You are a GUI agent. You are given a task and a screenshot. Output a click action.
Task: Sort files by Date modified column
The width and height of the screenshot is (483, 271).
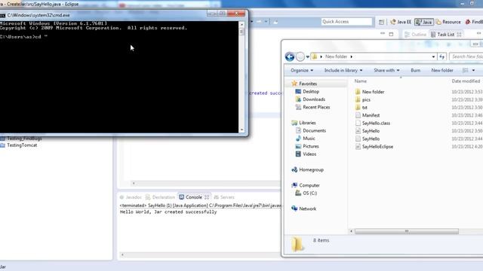(x=466, y=81)
